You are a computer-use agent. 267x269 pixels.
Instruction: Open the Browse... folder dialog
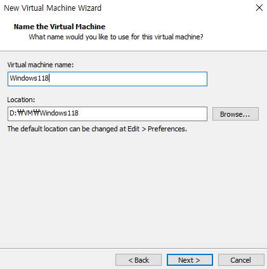pos(235,114)
